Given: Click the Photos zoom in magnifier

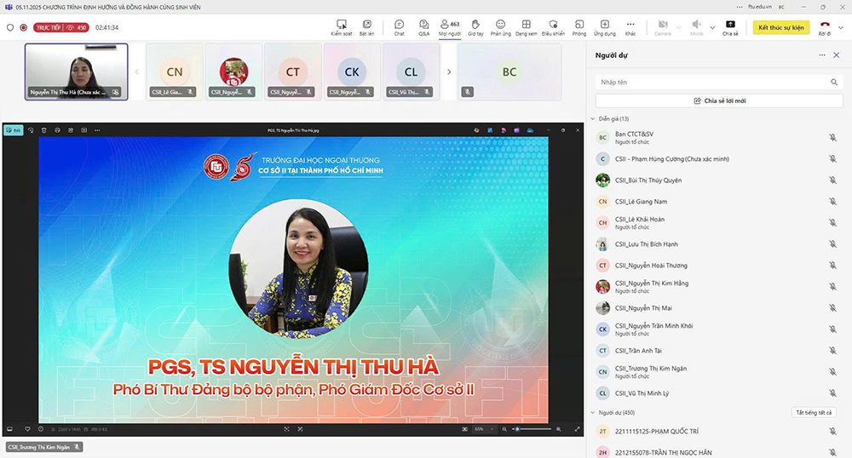Looking at the screenshot, I should 558,429.
